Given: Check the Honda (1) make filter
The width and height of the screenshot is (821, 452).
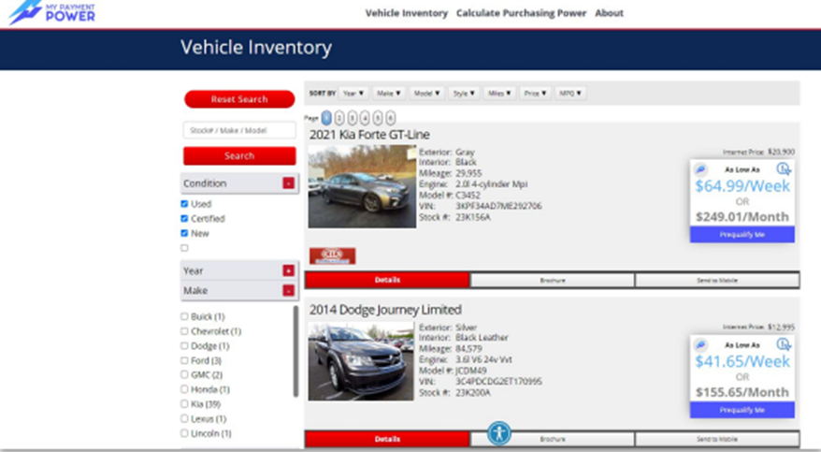Looking at the screenshot, I should tap(184, 389).
